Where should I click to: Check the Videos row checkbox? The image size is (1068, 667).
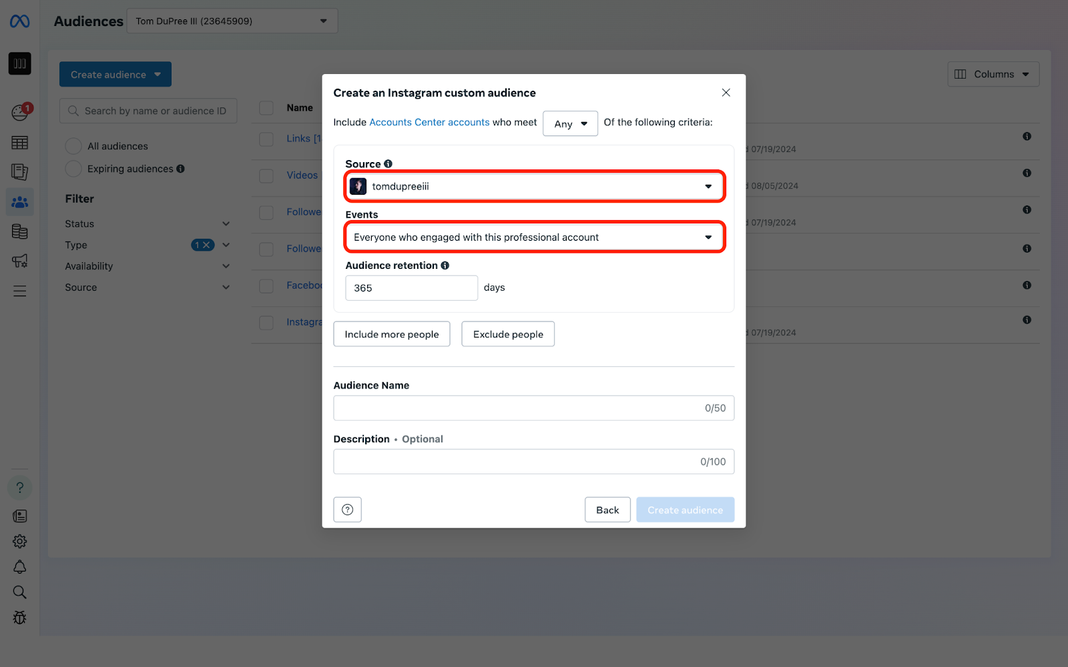[266, 175]
